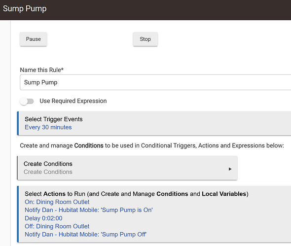
Task: Select the 'Sump Pump is On' notify action
Action: (89, 210)
